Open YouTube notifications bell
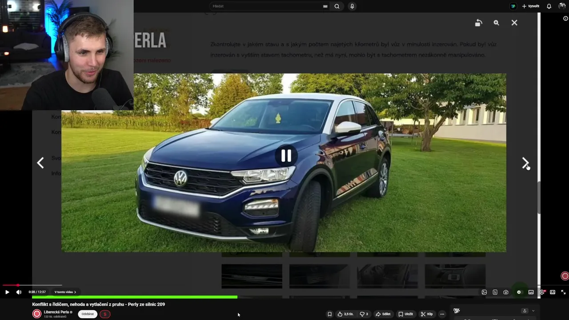Image resolution: width=569 pixels, height=320 pixels. [549, 6]
